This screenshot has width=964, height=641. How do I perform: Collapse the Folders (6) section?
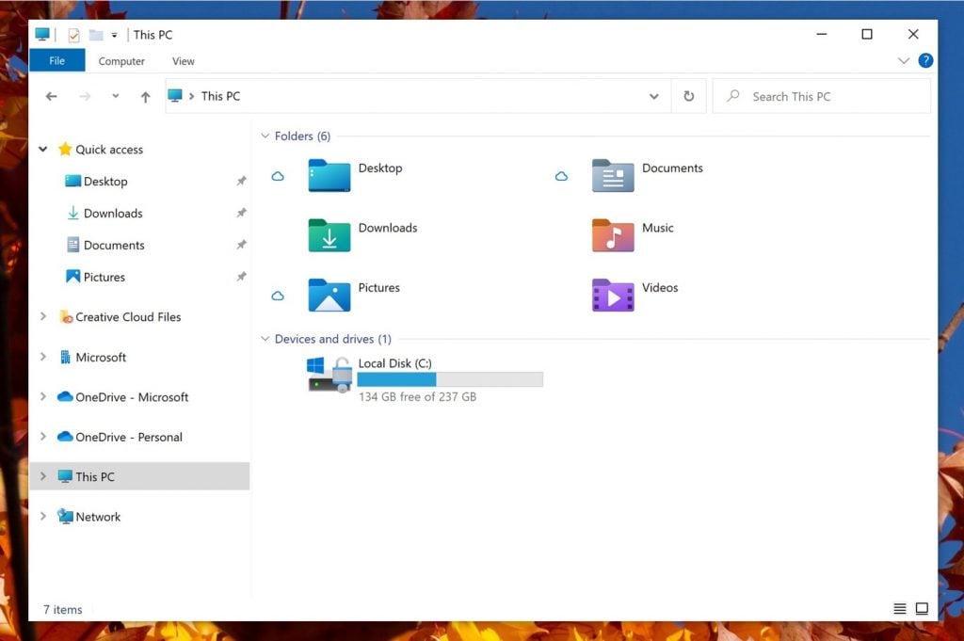point(265,136)
